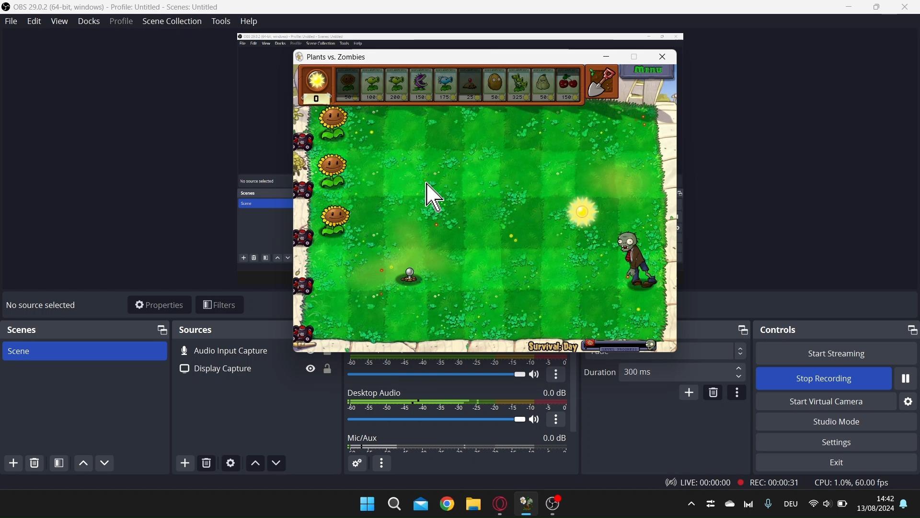This screenshot has height=518, width=920.
Task: Mute Desktop Audio speaker icon
Action: [x=535, y=420]
